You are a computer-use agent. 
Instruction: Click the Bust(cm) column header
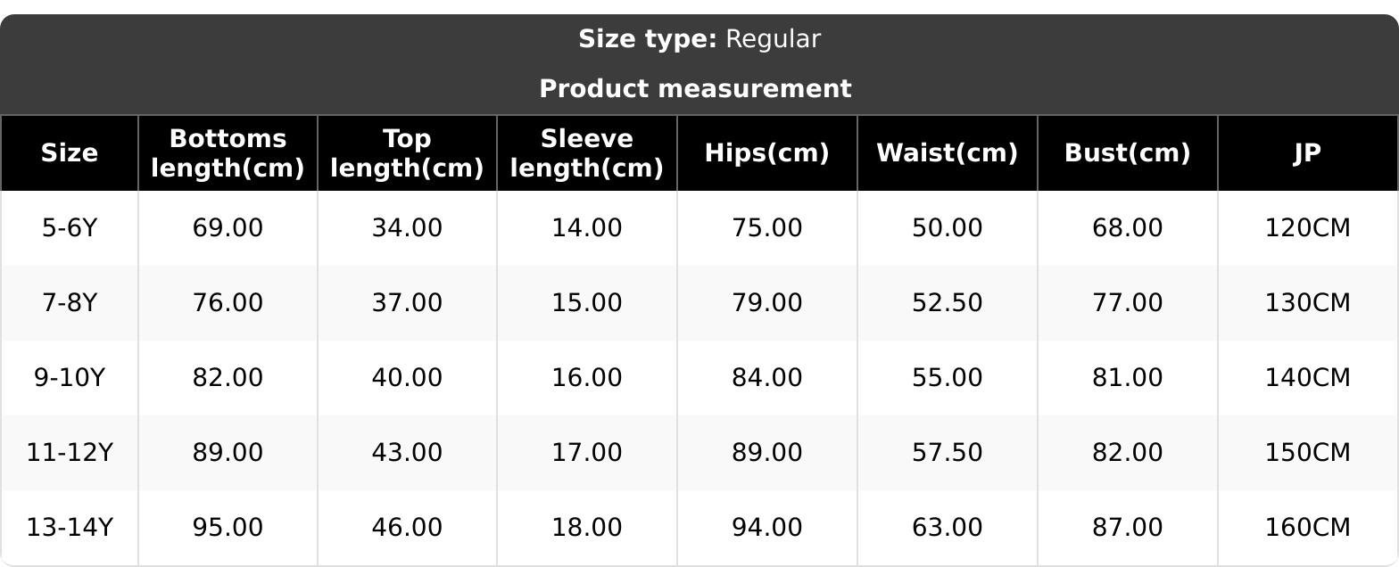click(1127, 153)
